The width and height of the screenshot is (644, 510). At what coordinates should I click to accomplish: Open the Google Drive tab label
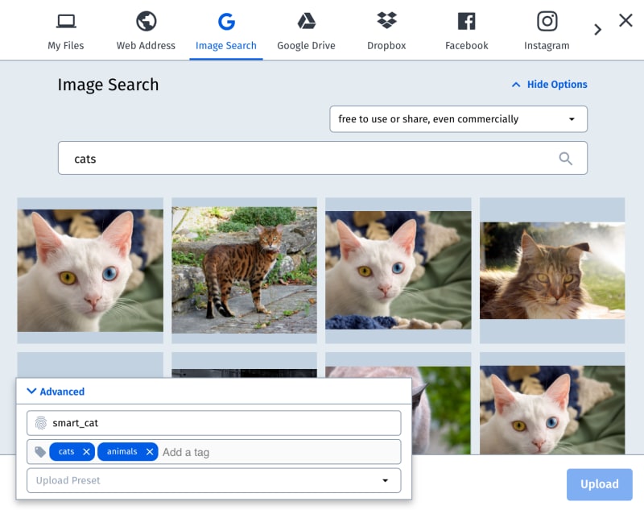pos(306,46)
